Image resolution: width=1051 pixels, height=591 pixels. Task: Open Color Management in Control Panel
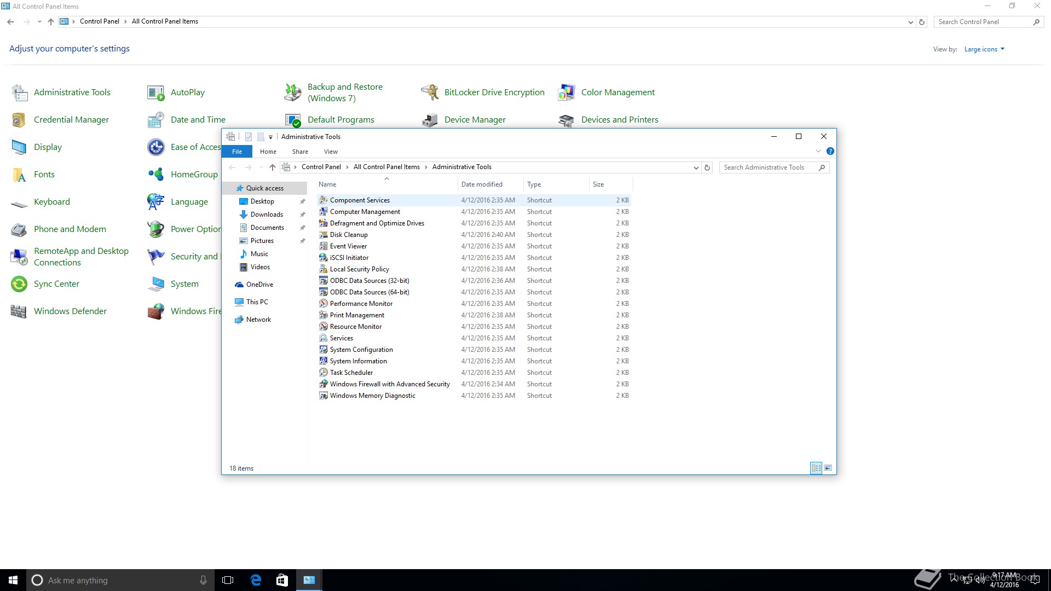click(x=607, y=92)
